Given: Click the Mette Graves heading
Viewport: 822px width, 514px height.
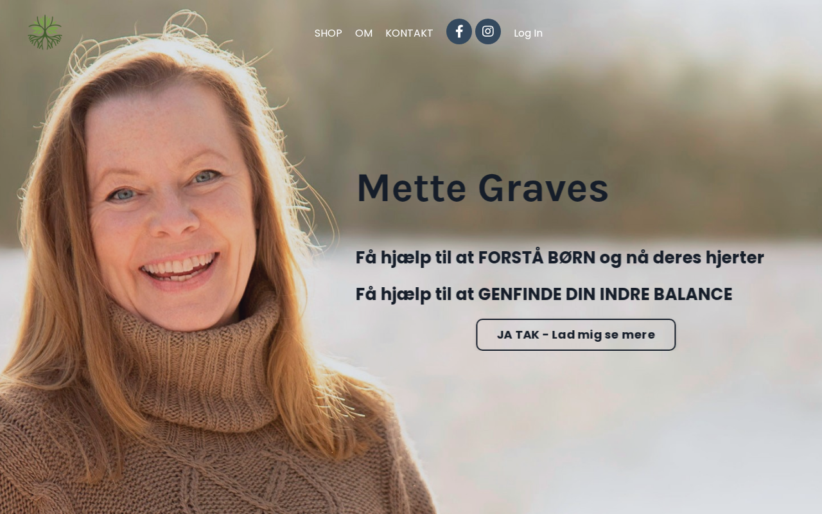Looking at the screenshot, I should (x=482, y=188).
